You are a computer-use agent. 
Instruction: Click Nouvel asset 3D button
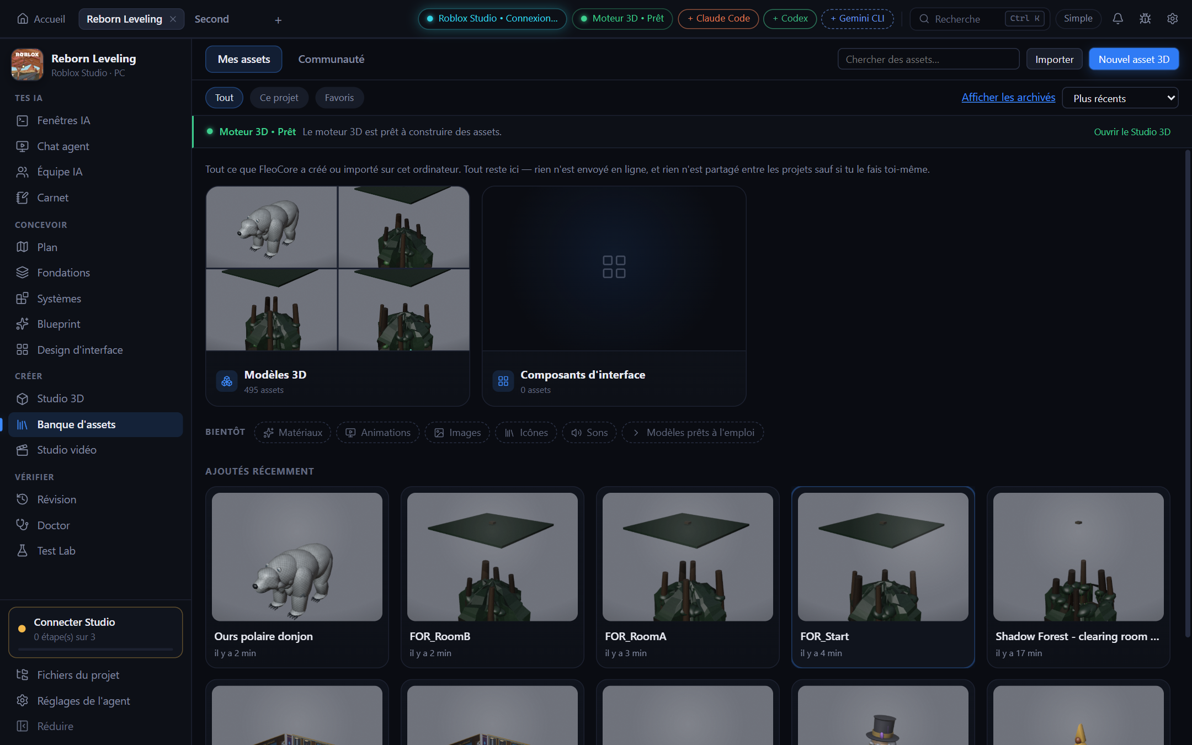tap(1134, 59)
